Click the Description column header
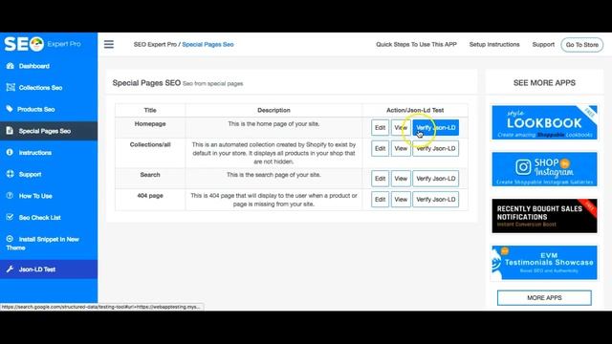612x344 pixels. 273,111
